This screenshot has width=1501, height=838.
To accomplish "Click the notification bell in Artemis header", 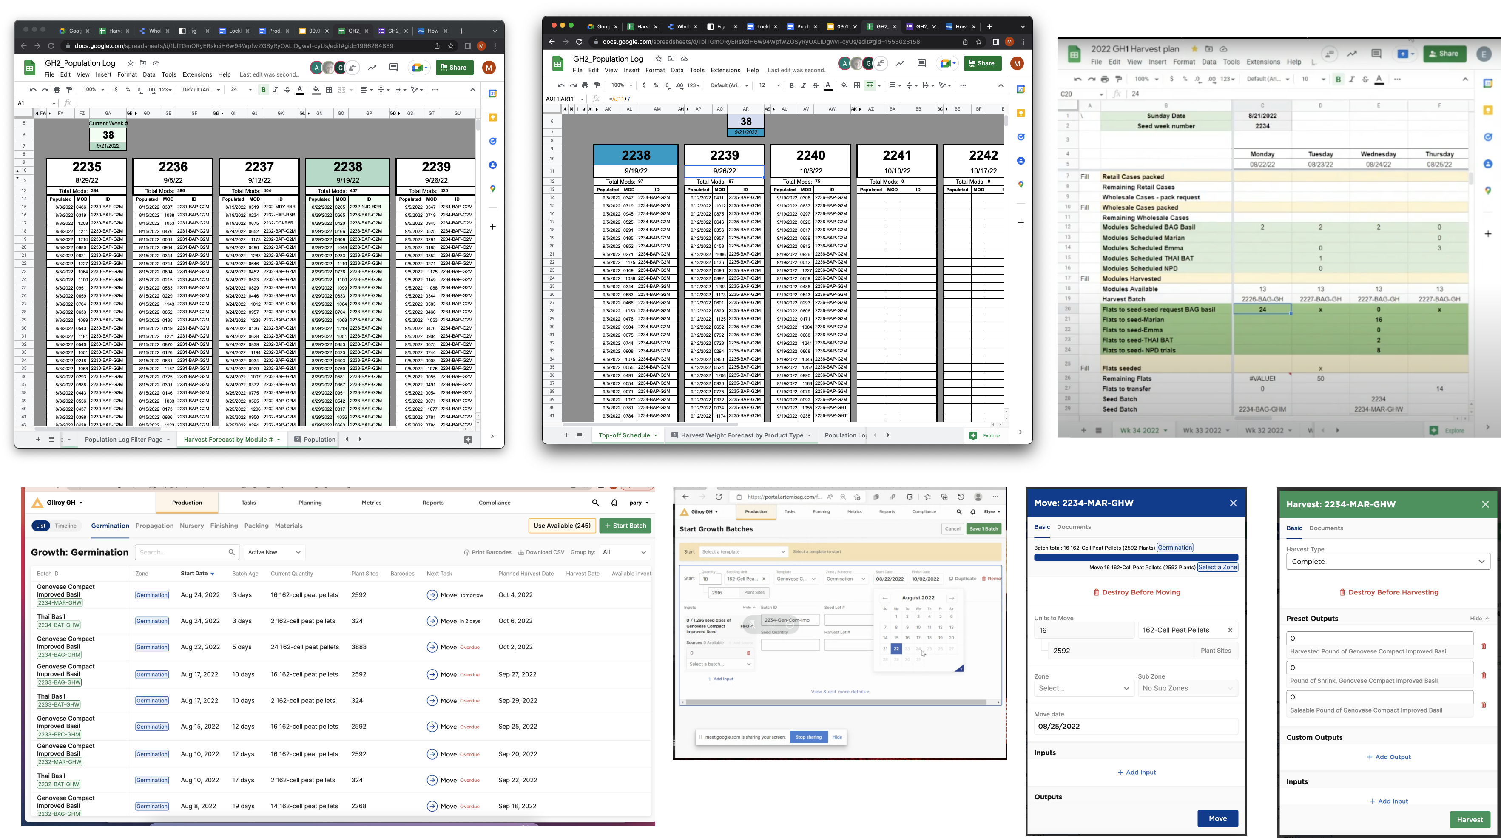I will tap(614, 503).
